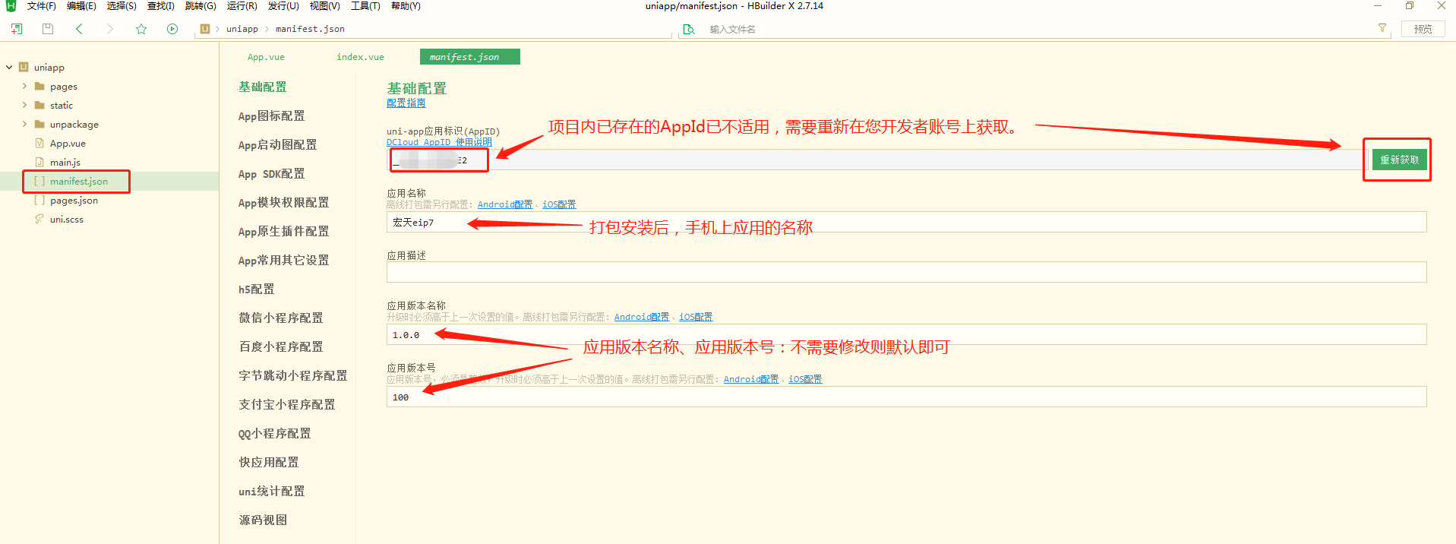This screenshot has width=1456, height=544.
Task: Open 基础配置 in manifest sidebar
Action: pos(263,87)
